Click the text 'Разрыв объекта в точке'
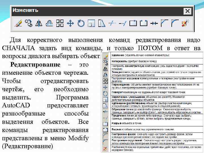Viewport: 204px width, 153px height. [x=127, y=123]
